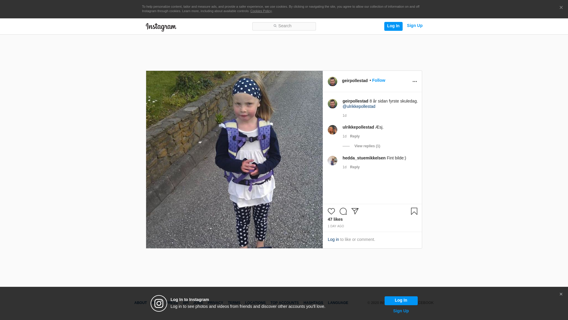Open ulrikkepollestad commenter username

[358, 127]
